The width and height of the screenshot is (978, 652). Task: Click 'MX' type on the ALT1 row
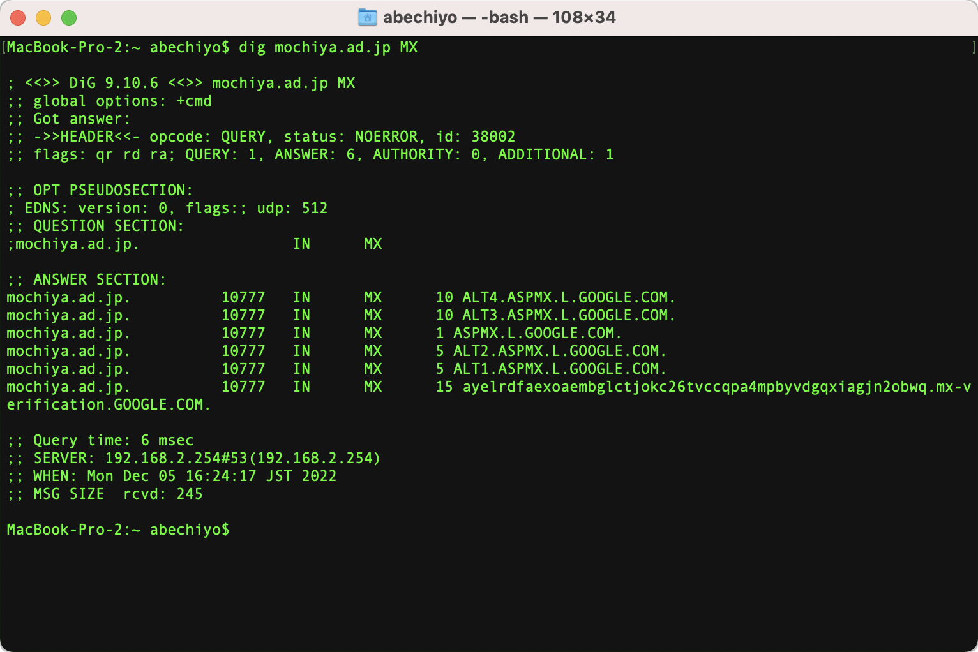[x=373, y=369]
